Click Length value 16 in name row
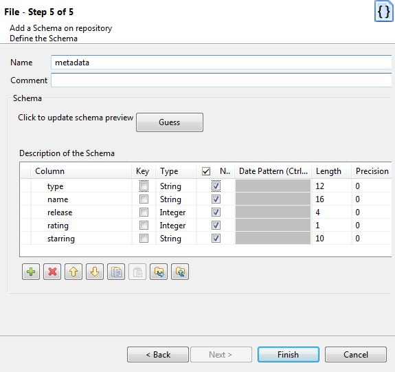 [332, 199]
